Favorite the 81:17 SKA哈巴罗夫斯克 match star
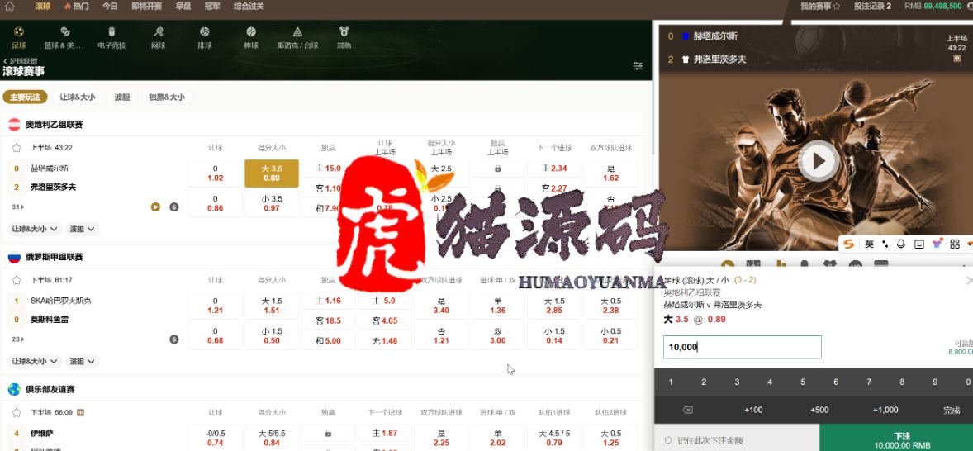This screenshot has width=973, height=451. (17, 280)
